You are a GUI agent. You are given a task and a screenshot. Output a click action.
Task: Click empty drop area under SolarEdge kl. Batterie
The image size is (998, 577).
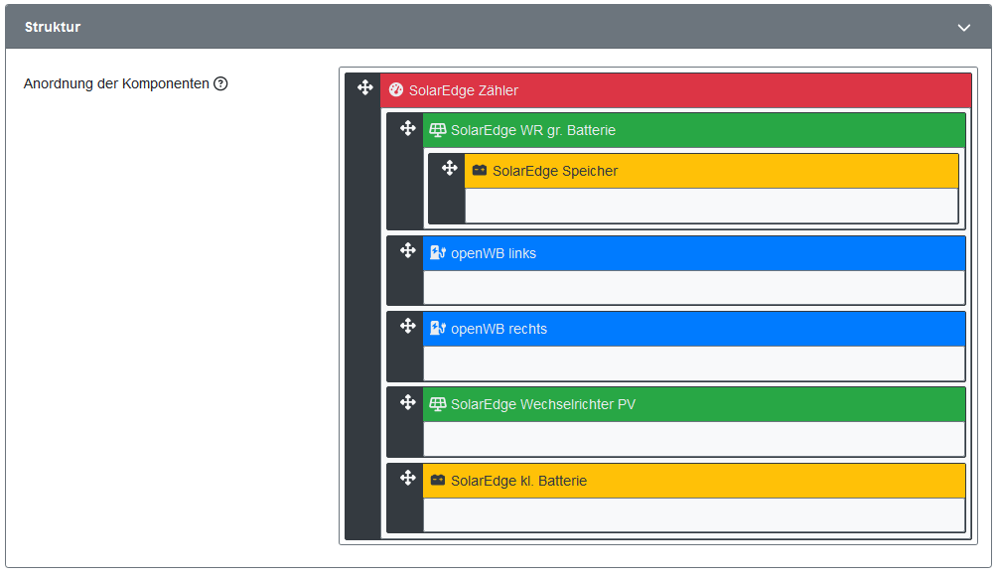(x=694, y=515)
